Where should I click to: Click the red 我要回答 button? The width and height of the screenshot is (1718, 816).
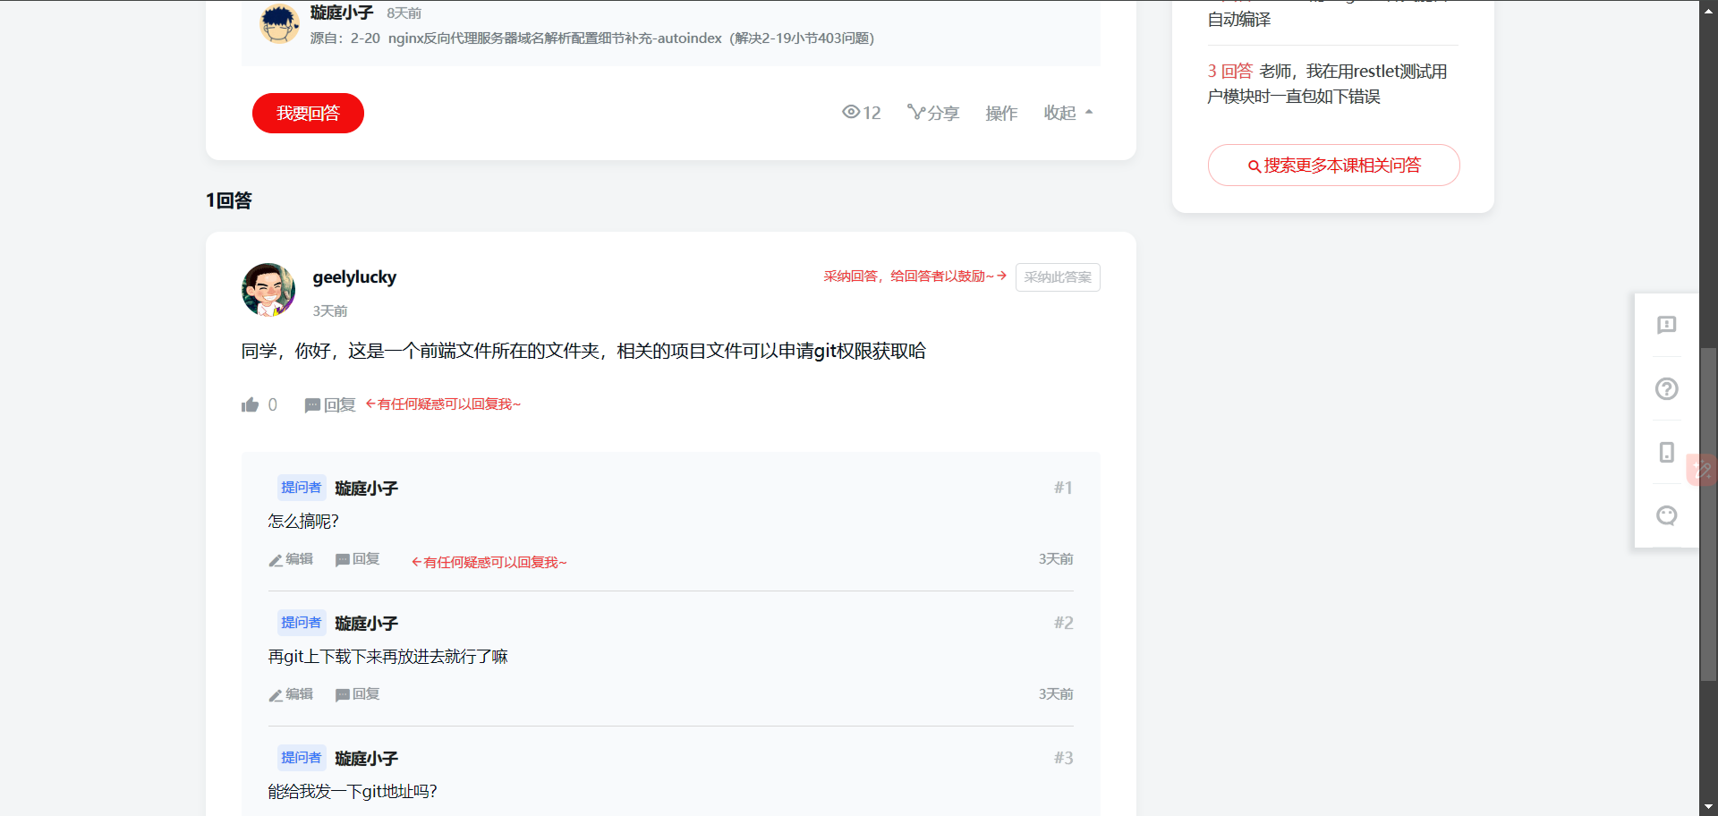pyautogui.click(x=308, y=113)
